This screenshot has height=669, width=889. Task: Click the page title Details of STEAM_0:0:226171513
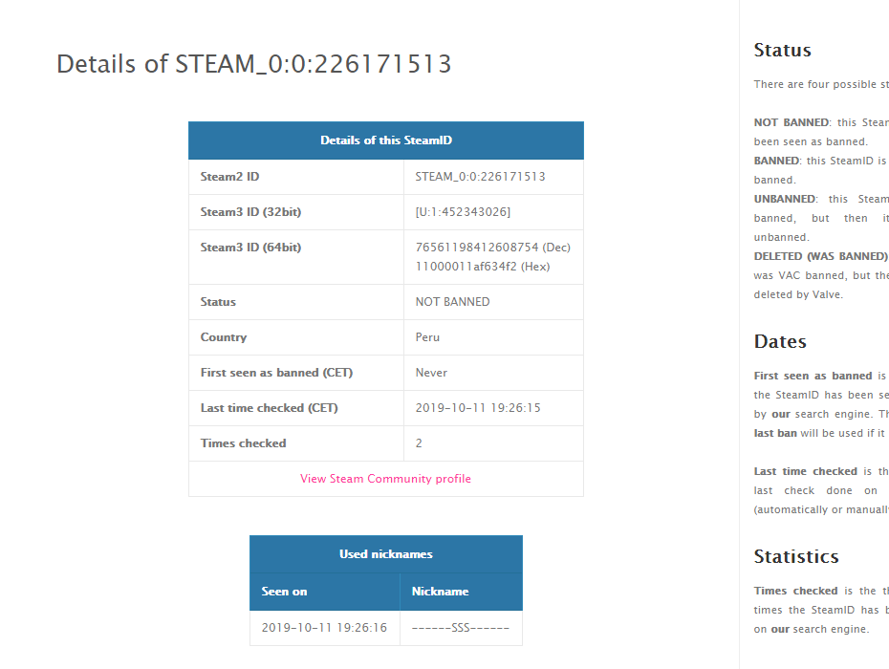pyautogui.click(x=254, y=64)
